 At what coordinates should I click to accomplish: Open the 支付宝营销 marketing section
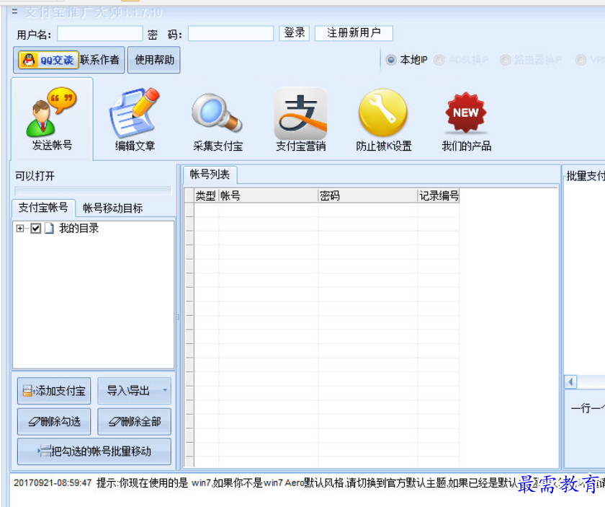300,120
